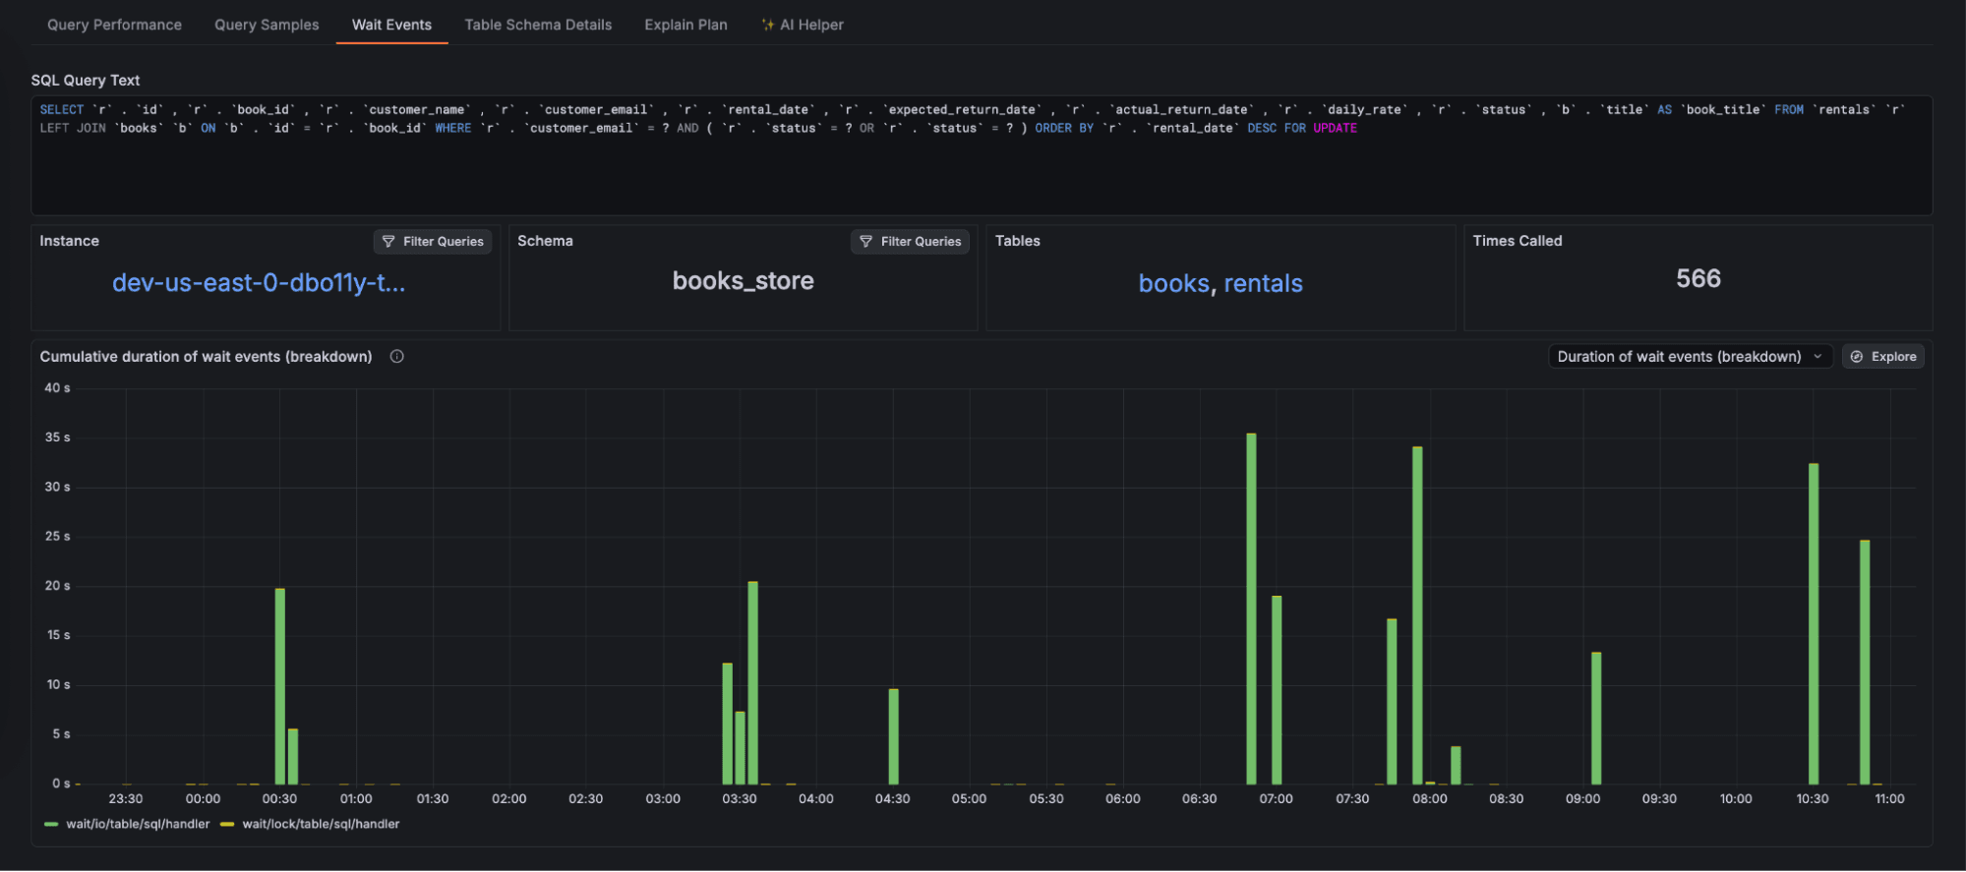Click the 06:00 x-axis label
This screenshot has width=1966, height=872.
pyautogui.click(x=1122, y=799)
